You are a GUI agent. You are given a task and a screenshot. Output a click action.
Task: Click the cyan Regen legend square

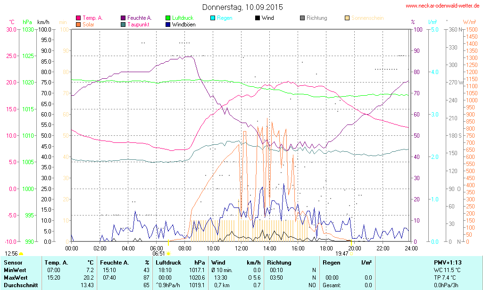coord(213,18)
